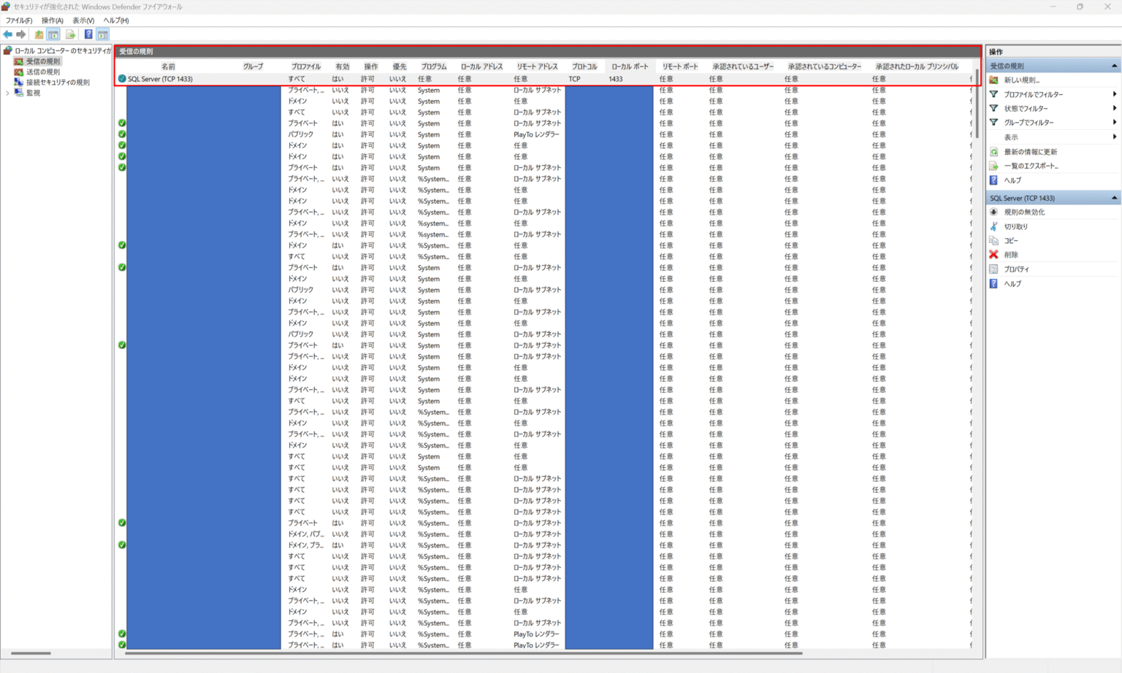Image resolution: width=1122 pixels, height=673 pixels.
Task: Create a new rule via 新しい規則 icon
Action: pyautogui.click(x=1021, y=80)
